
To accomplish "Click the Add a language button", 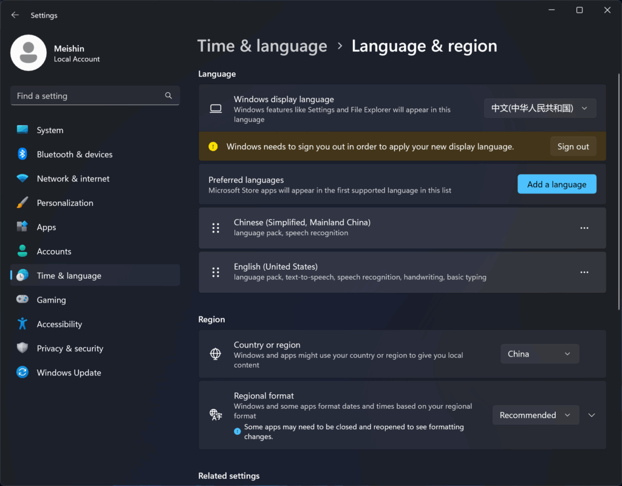I will point(556,184).
